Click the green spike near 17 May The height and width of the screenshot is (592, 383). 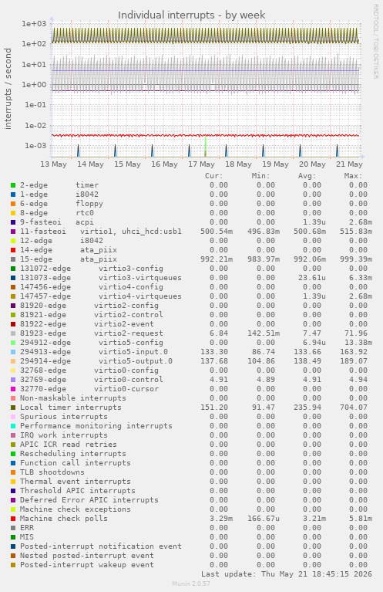coord(205,147)
